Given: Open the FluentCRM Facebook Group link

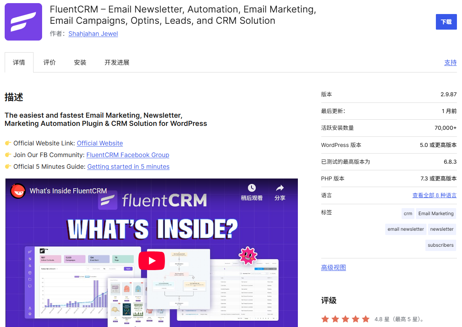Looking at the screenshot, I should coord(127,155).
